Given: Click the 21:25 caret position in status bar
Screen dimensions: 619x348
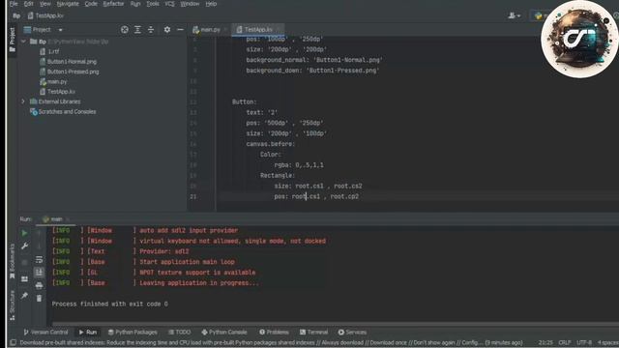Looking at the screenshot, I should [545, 342].
